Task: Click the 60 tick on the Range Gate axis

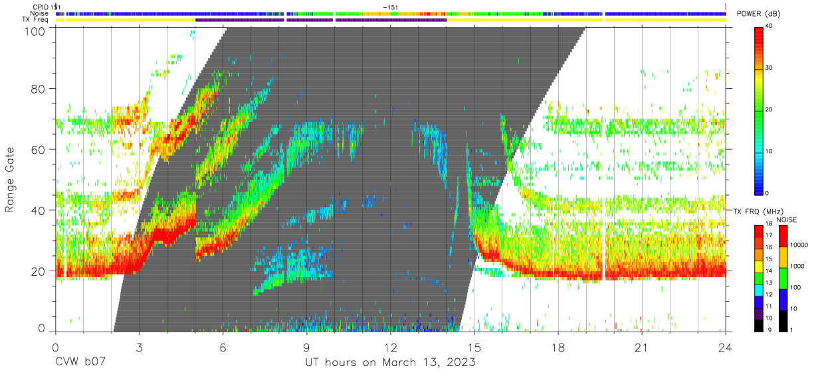Action: click(x=40, y=150)
